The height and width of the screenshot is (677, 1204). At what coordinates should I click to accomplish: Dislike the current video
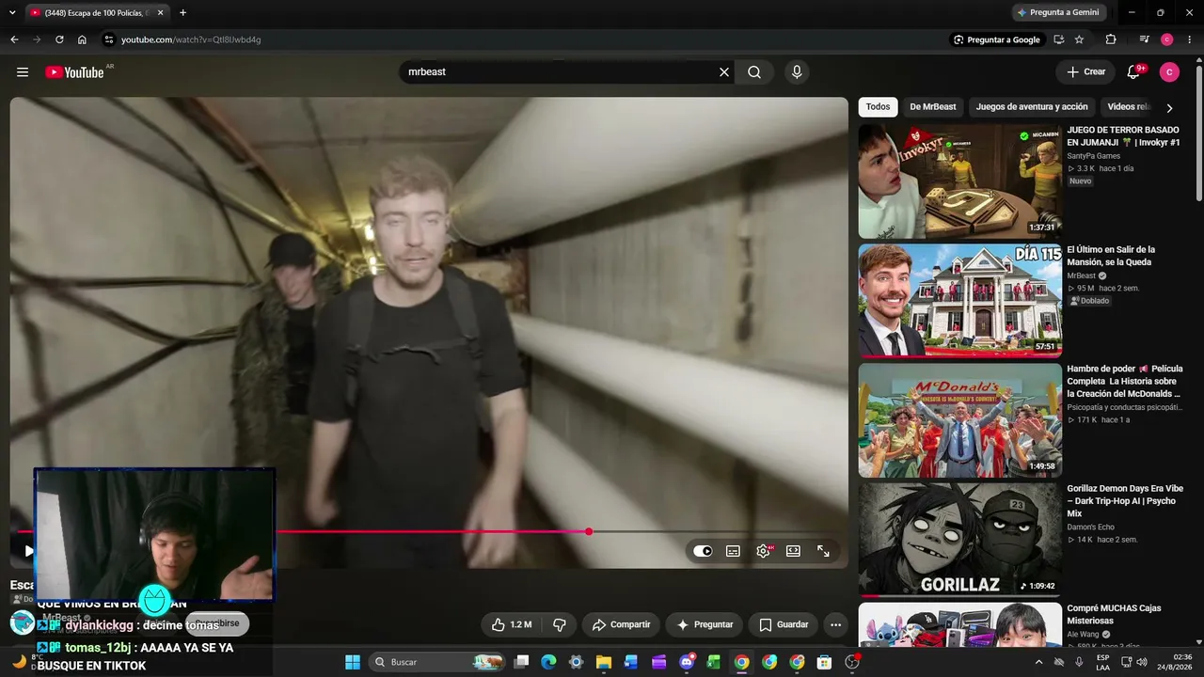click(560, 624)
